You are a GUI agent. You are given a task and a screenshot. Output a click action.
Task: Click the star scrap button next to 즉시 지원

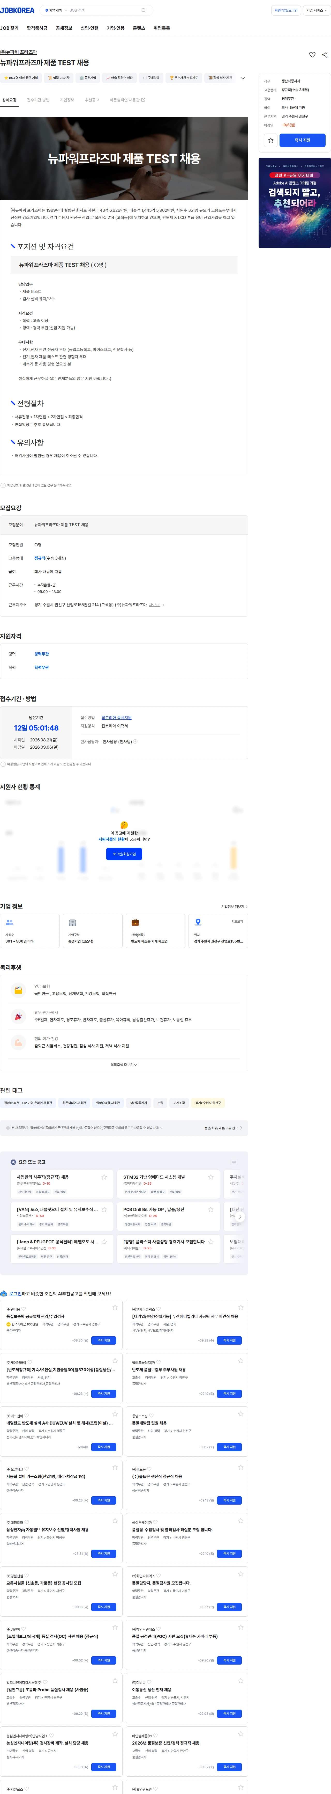(x=270, y=140)
